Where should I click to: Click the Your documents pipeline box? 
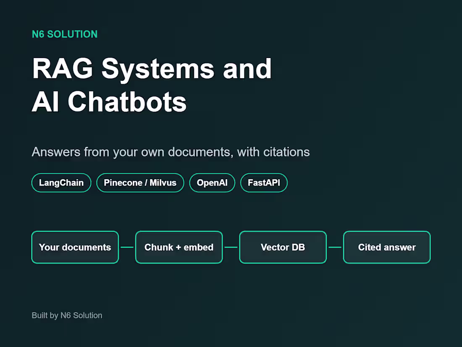click(75, 247)
